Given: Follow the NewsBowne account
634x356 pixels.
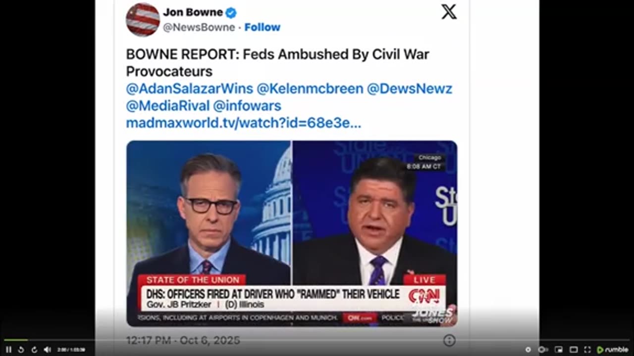Looking at the screenshot, I should pos(262,27).
